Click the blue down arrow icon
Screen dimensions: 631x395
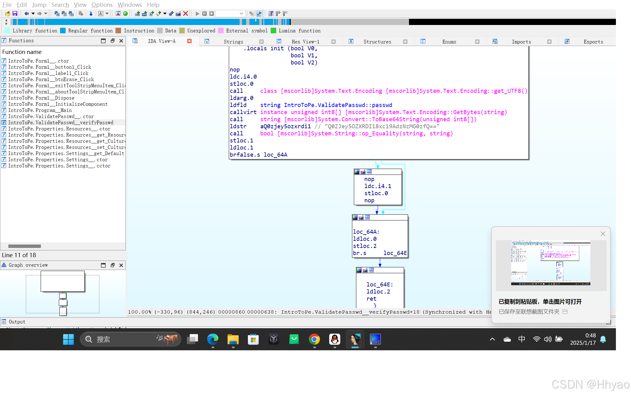(x=91, y=14)
